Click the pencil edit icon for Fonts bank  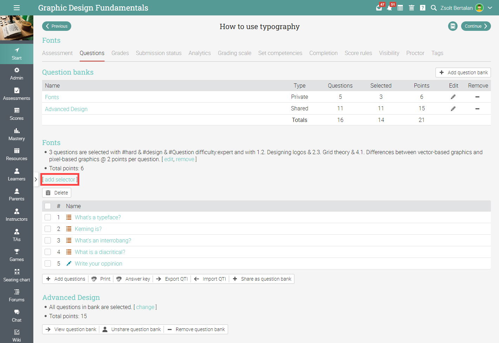453,97
